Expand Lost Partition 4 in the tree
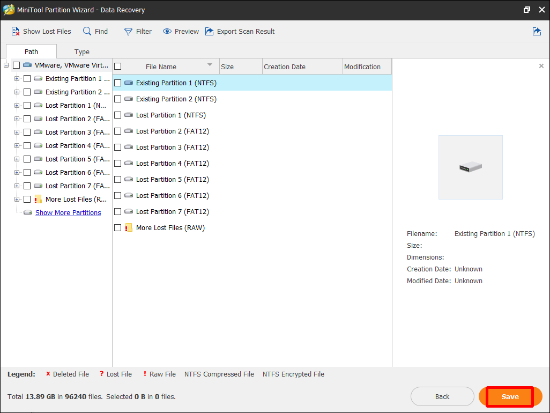Image resolution: width=550 pixels, height=413 pixels. 17,145
